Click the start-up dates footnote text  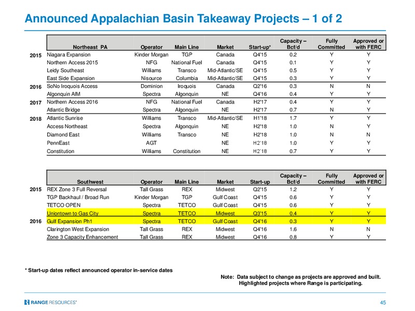tap(99, 270)
